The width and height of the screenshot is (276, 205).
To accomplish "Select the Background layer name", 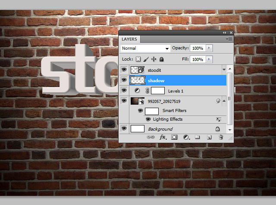I will [x=160, y=129].
